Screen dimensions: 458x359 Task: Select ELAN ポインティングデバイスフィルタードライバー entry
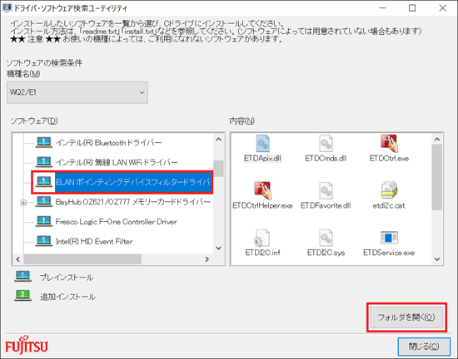coord(133,182)
